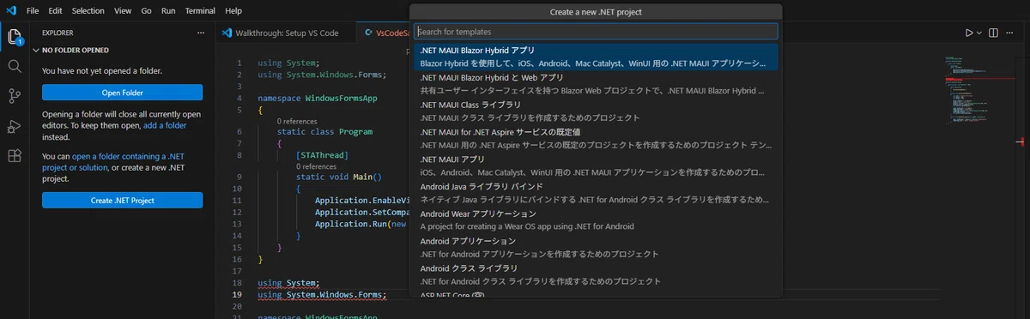Select the Android アプリケーション template

597,247
